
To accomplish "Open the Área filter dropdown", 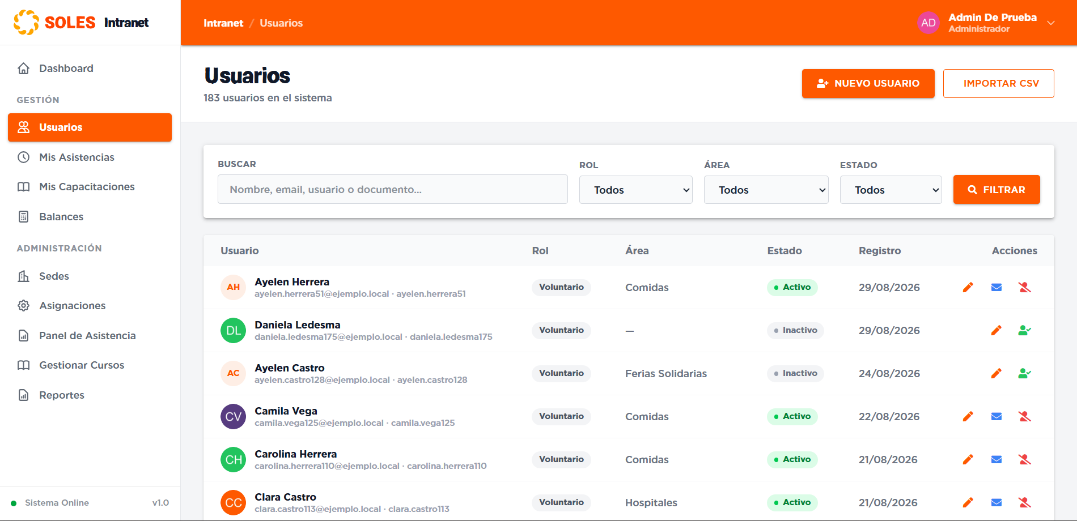I will point(766,190).
